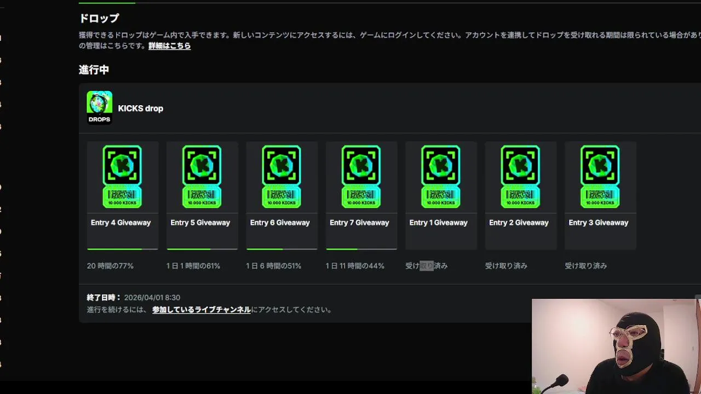Screen dimensions: 701x394
Task: Click the 進行中 section heading
Action: click(x=94, y=69)
